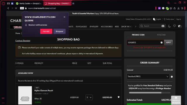Click the browser tab search icon

(168, 3)
